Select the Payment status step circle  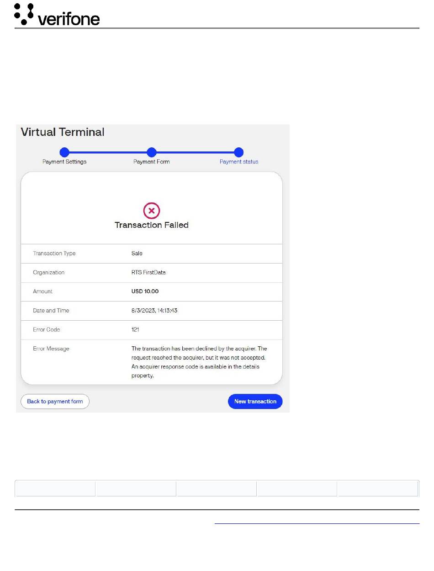tap(238, 152)
